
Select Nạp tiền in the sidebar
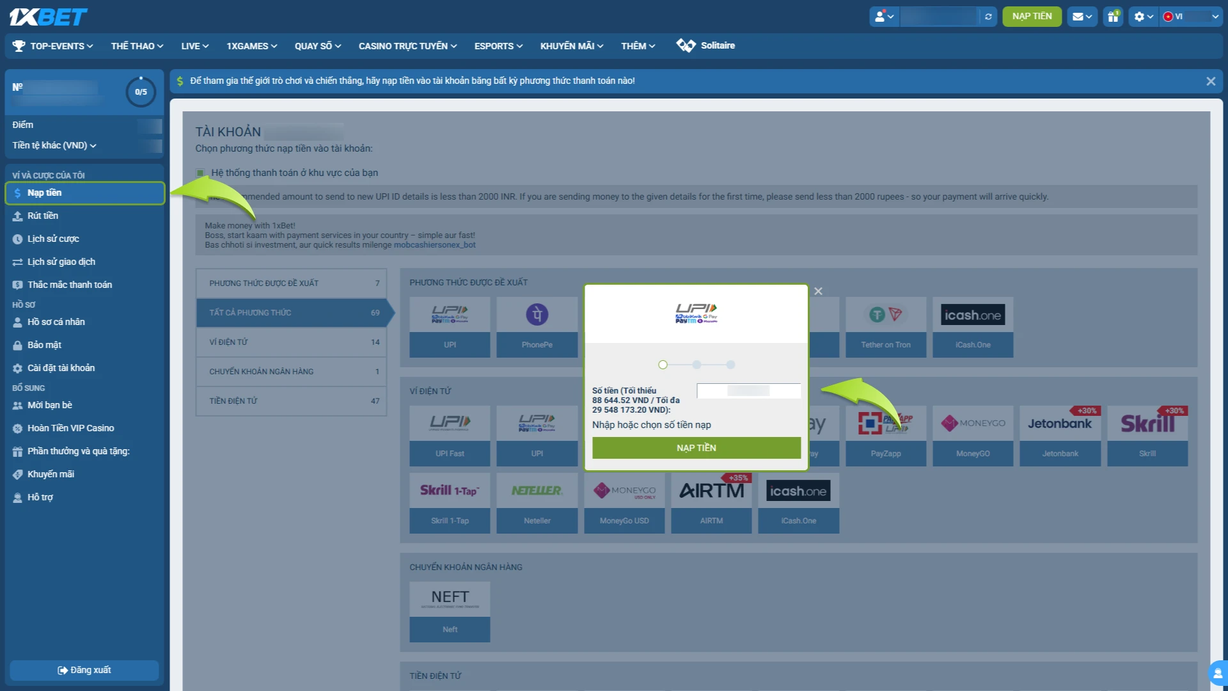pos(85,193)
